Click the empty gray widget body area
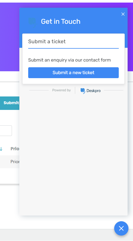133x241 pixels. coord(73,154)
